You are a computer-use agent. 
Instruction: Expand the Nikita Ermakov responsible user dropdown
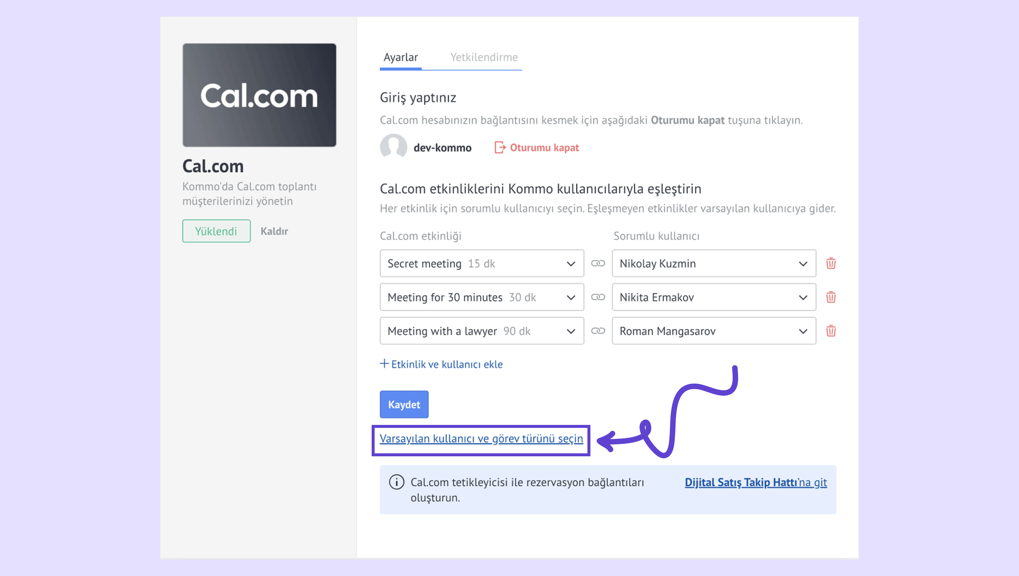click(713, 297)
